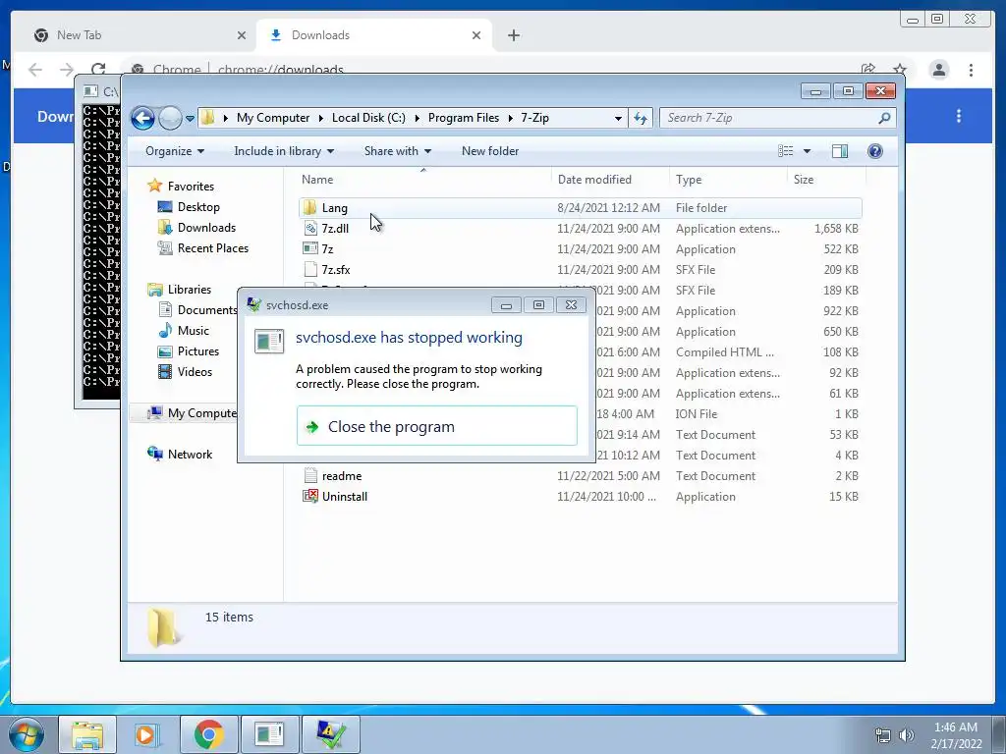Show the preview pane
The image size is (1006, 754).
[840, 151]
